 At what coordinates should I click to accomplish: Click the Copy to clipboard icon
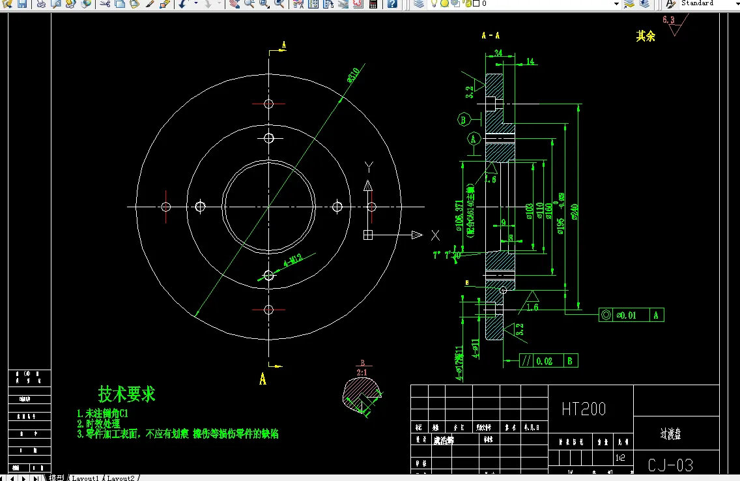120,4
